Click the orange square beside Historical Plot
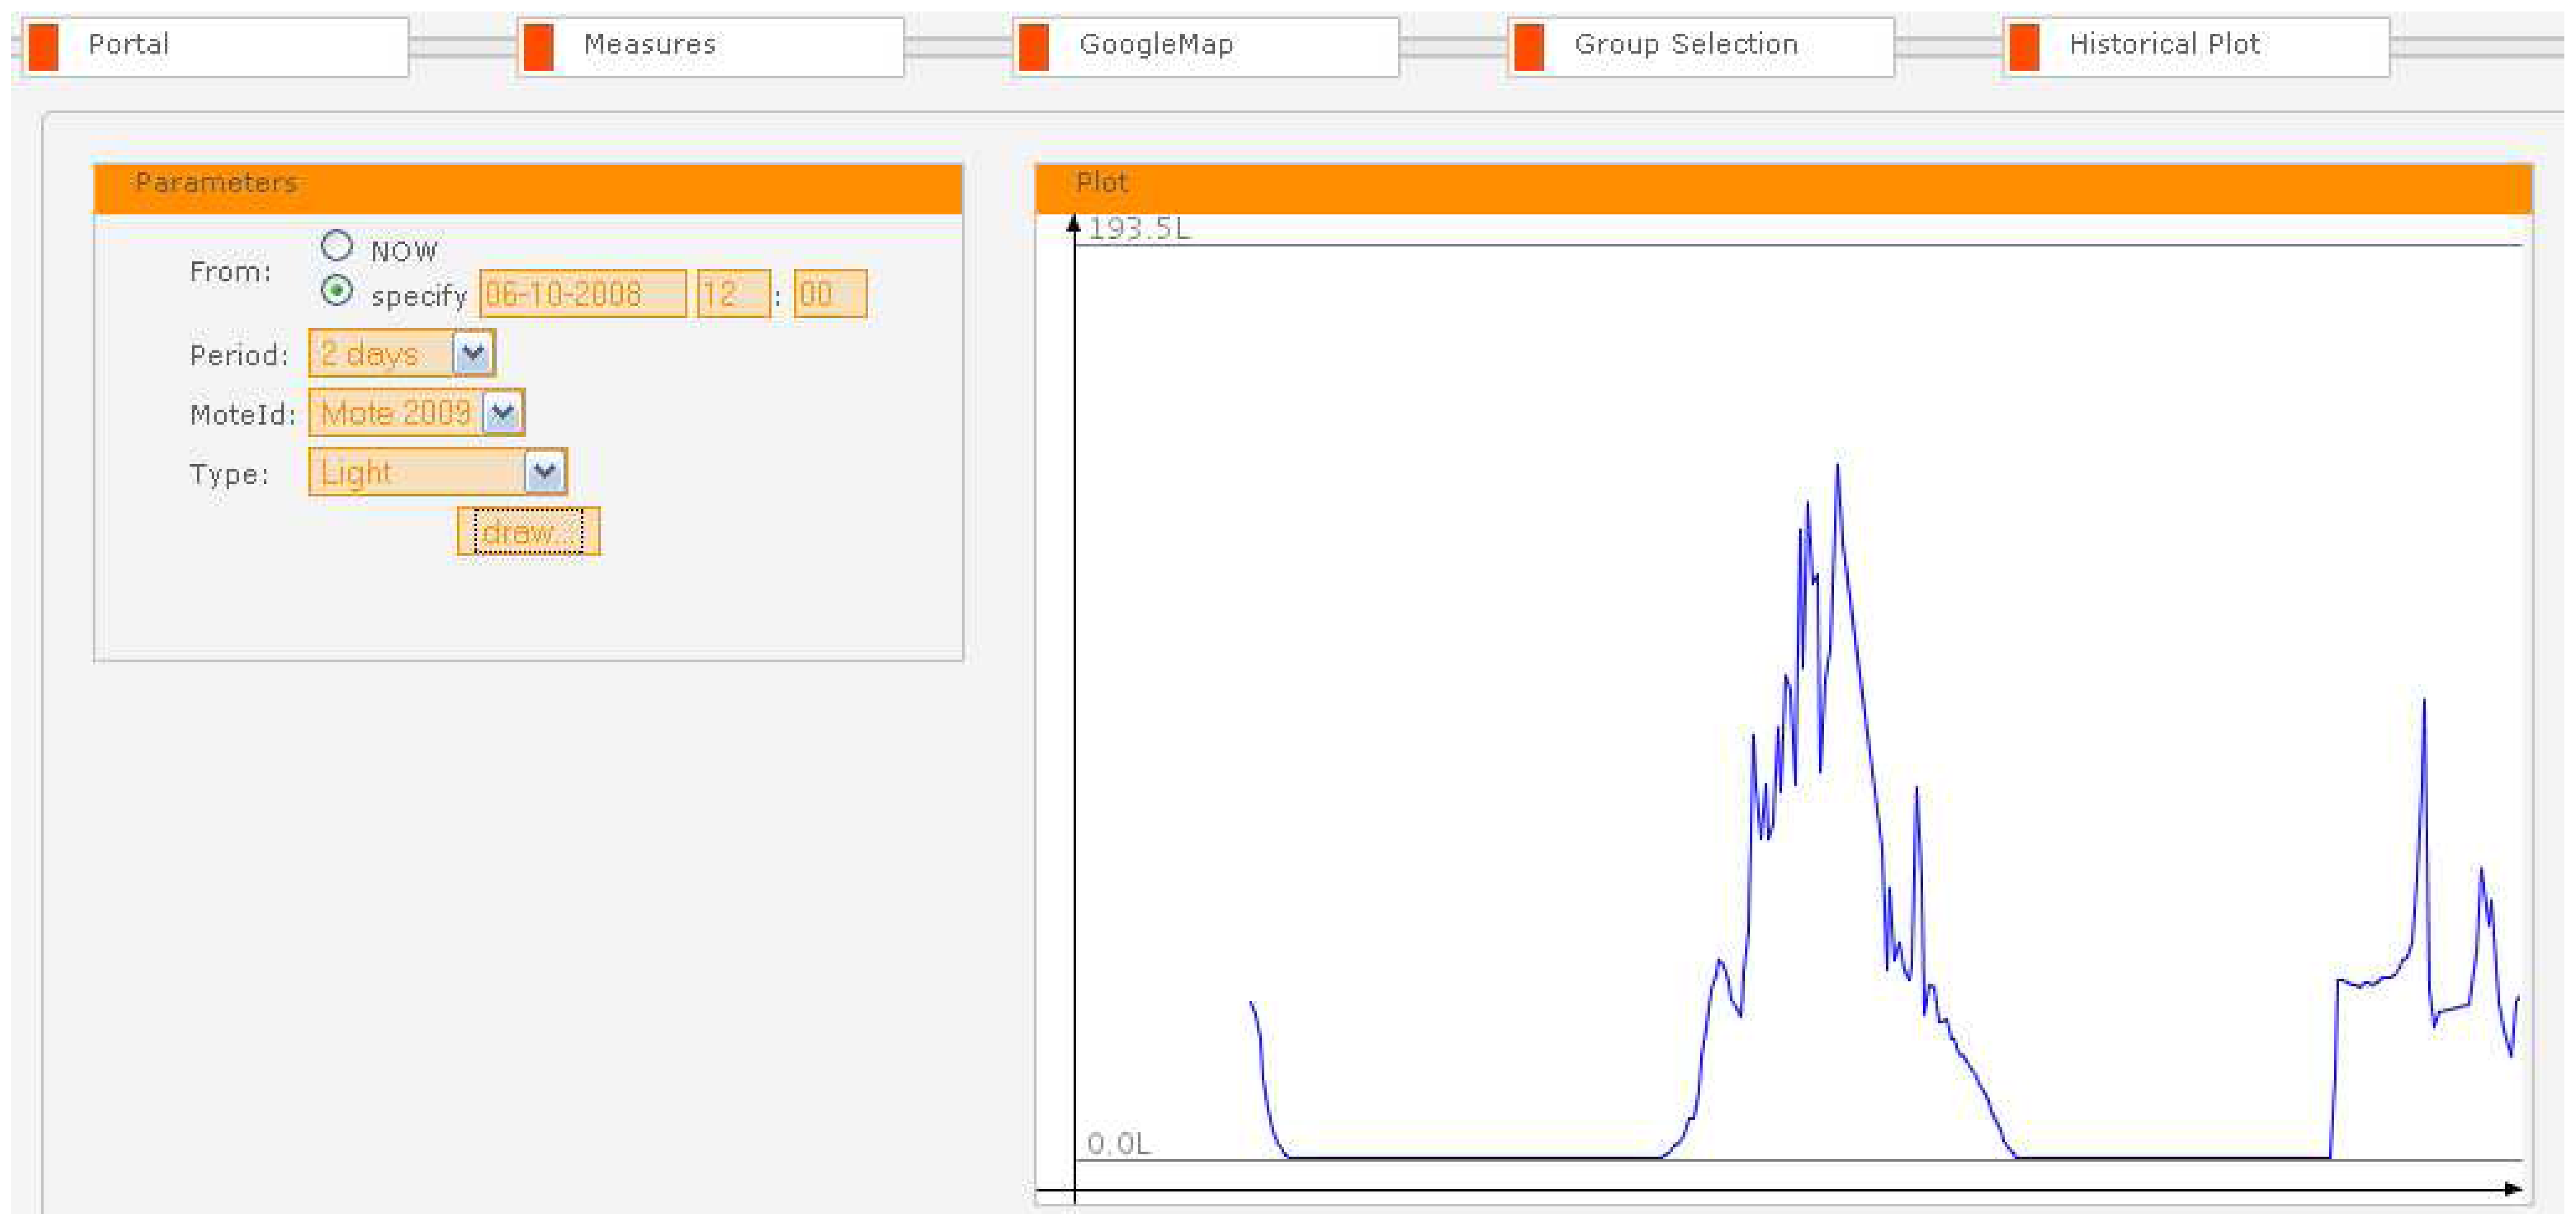 2023,47
